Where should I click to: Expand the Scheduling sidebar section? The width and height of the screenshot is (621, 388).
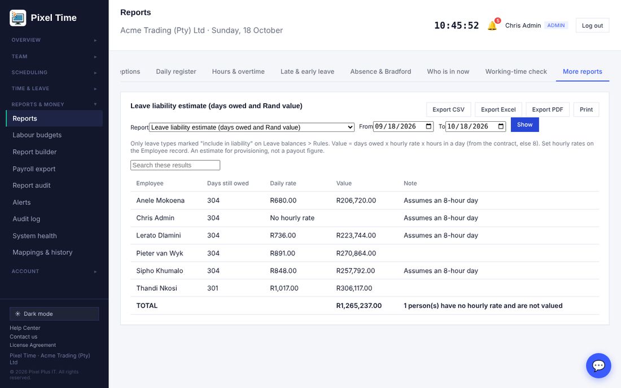click(54, 72)
